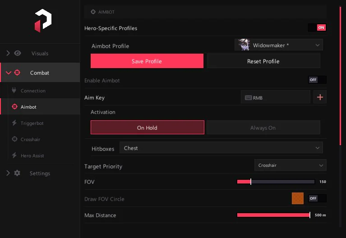Turn off the Hero-Specific Profiles switch
346x238 pixels.
pos(317,27)
